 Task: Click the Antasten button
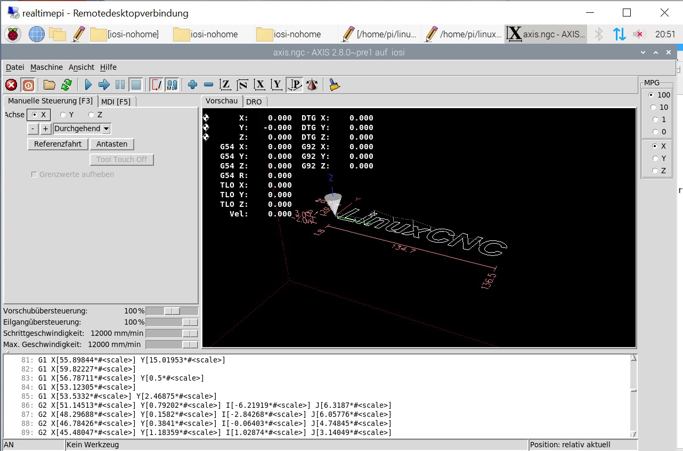coord(112,144)
